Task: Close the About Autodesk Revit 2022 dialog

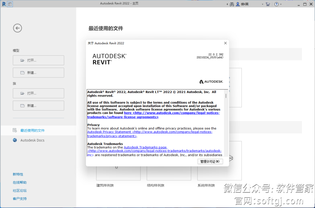Action: (225, 43)
